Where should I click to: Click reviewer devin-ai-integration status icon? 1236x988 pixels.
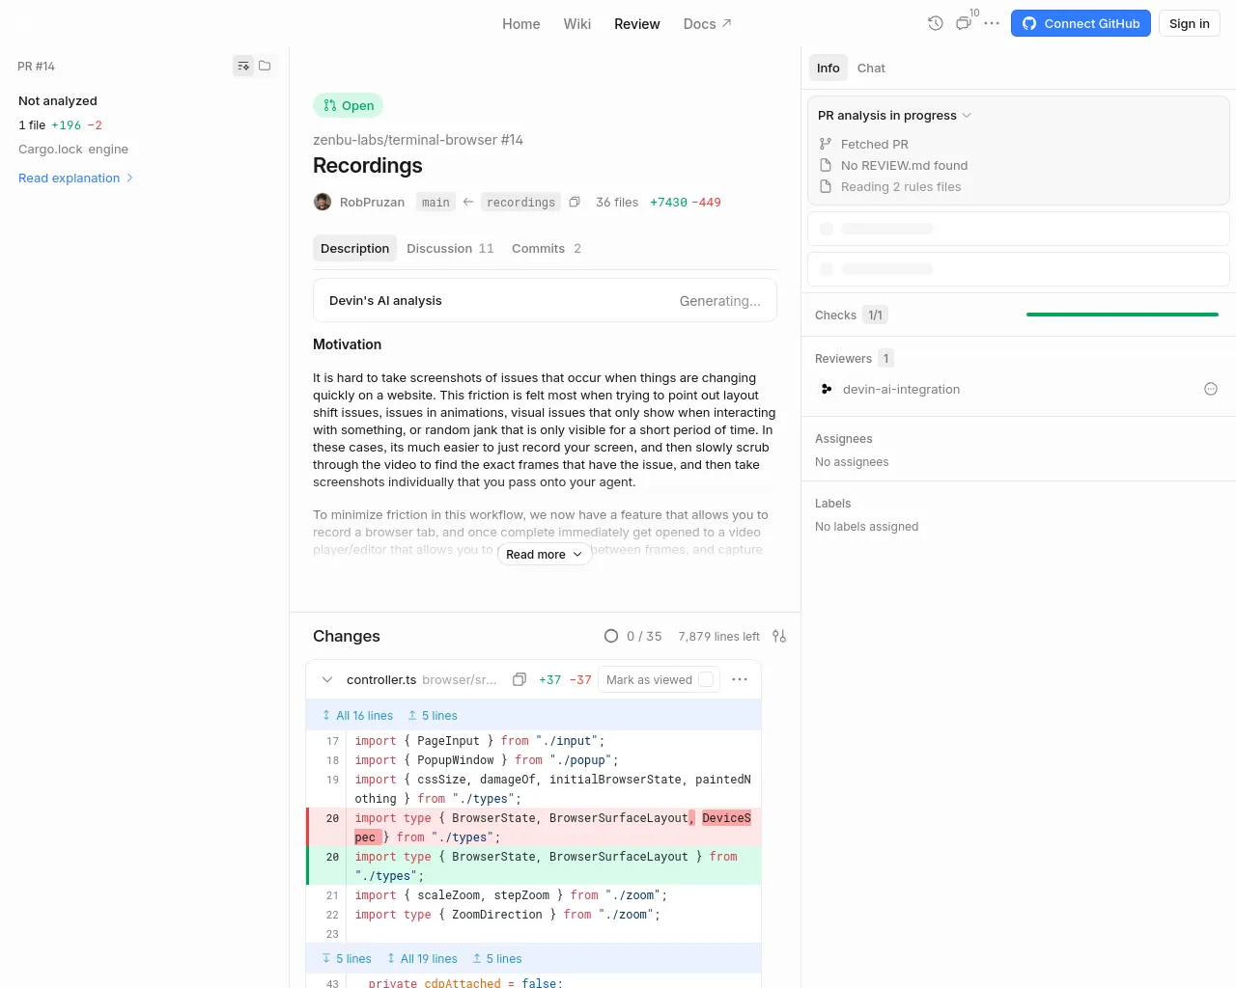[x=1211, y=389]
